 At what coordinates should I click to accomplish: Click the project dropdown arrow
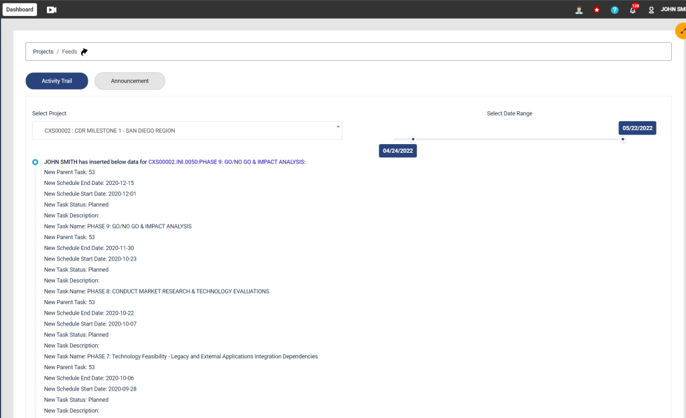point(338,127)
